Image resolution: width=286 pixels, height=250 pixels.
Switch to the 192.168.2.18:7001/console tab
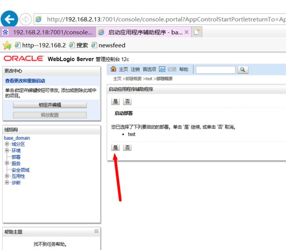[48, 32]
